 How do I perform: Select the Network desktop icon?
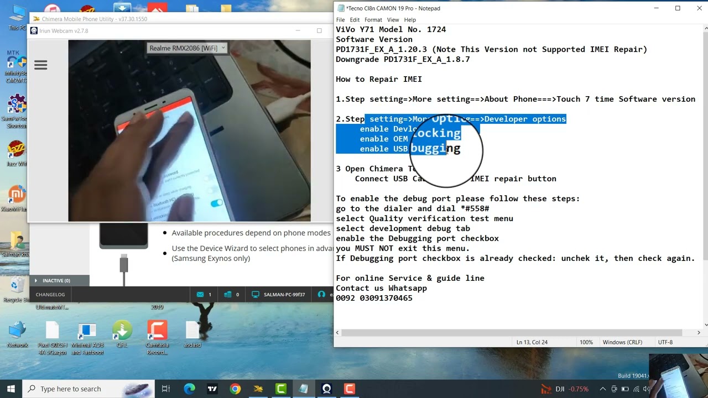(17, 333)
